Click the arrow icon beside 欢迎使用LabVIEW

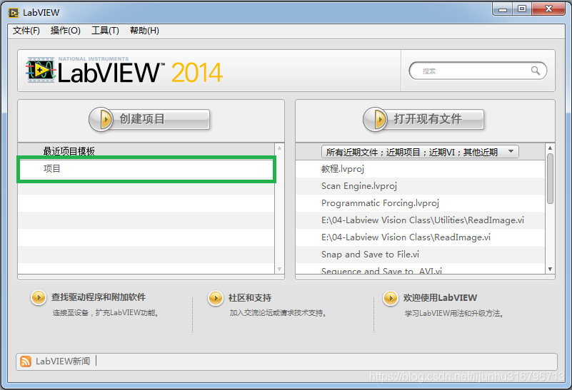(x=391, y=298)
